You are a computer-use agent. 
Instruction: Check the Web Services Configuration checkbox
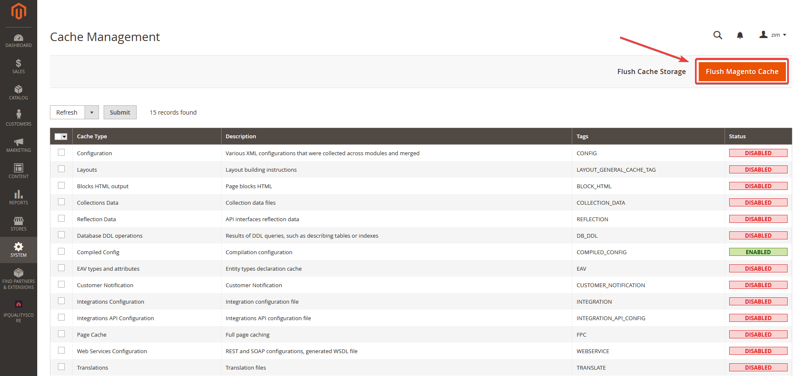[61, 350]
